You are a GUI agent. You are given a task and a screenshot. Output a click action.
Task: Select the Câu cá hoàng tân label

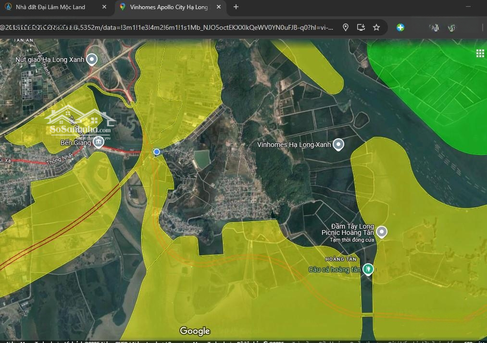coord(335,269)
